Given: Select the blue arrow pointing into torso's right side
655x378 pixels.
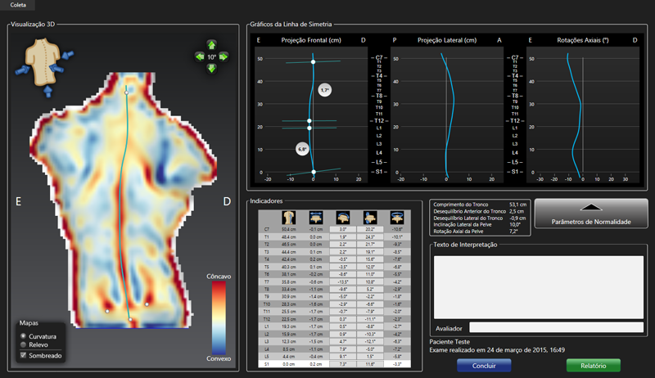Looking at the screenshot, I should click(x=56, y=68).
